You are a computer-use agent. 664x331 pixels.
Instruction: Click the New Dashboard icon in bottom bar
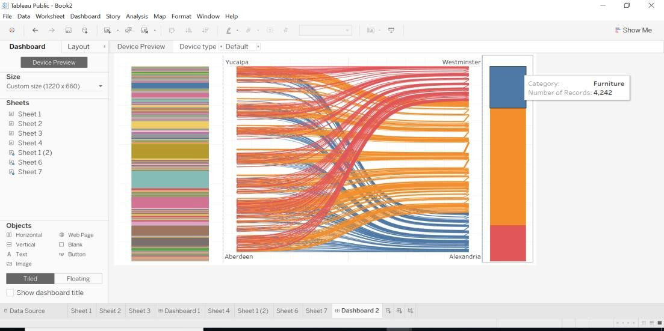click(399, 311)
